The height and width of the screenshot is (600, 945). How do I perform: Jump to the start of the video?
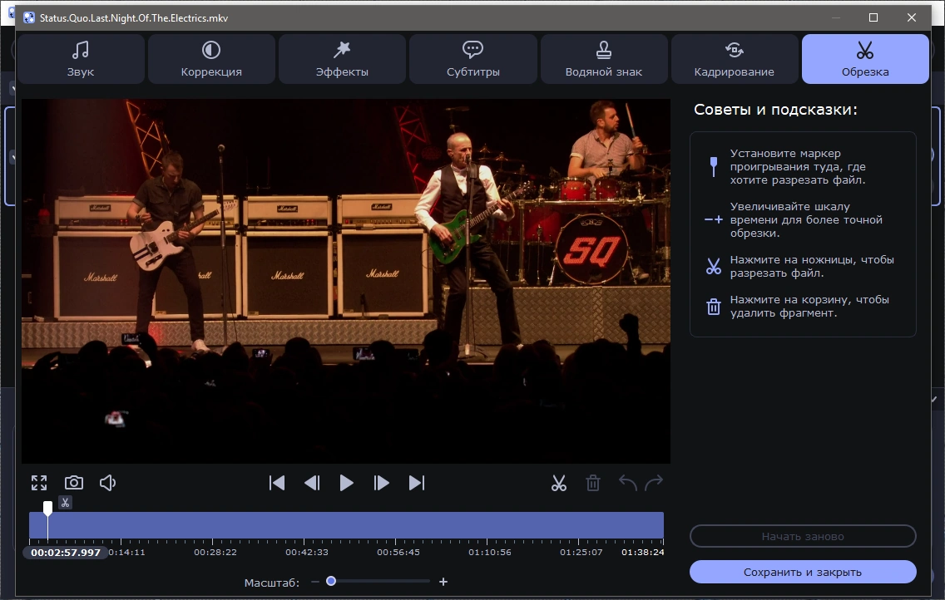click(x=277, y=483)
